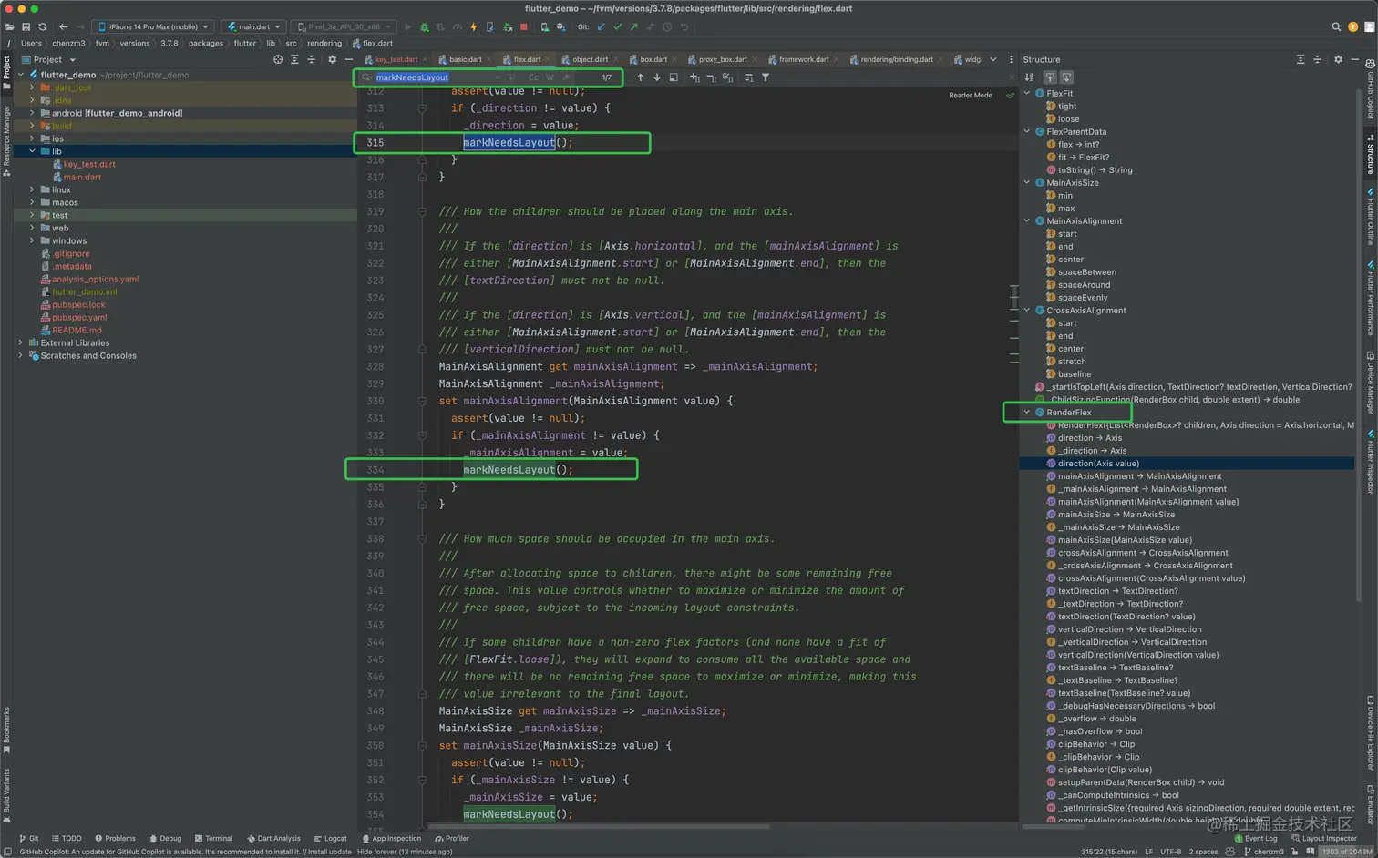Screen dimensions: 1378x858
Task: Select main.dart in the project tree
Action: coord(82,177)
